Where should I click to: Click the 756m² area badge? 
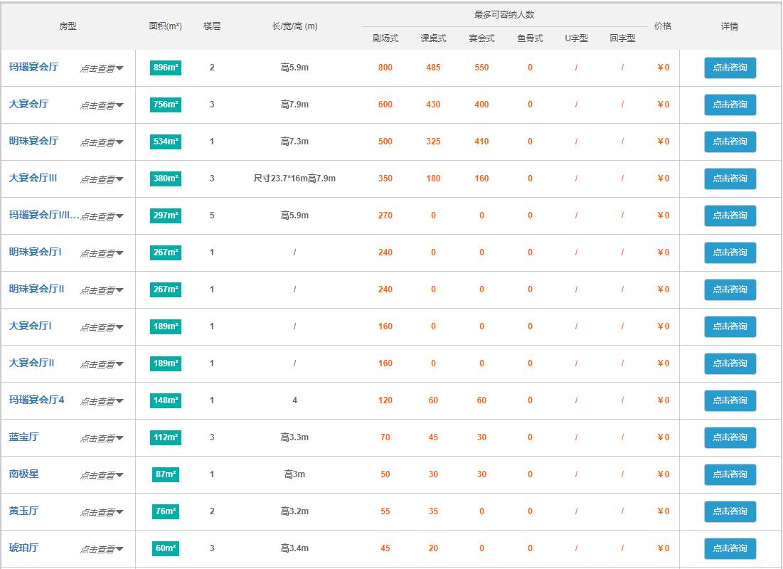coord(165,105)
